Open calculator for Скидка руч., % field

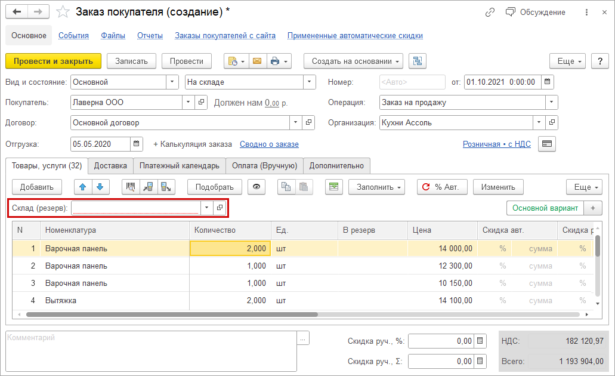[480, 341]
